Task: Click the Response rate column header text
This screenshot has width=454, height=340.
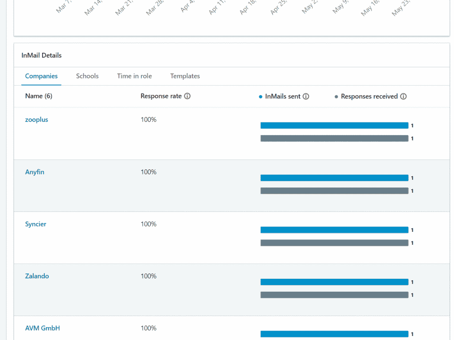Action: (161, 96)
